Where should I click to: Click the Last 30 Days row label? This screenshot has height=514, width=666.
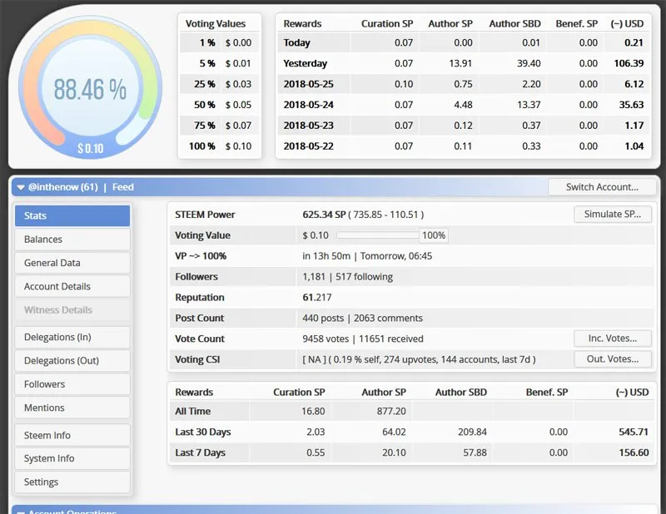pyautogui.click(x=202, y=432)
